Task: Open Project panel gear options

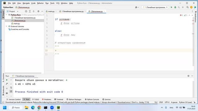Action: 38,11
